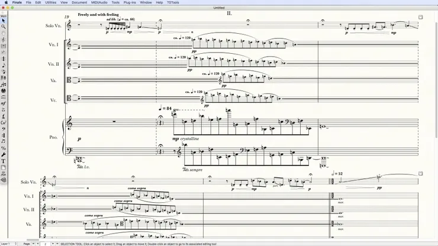The width and height of the screenshot is (438, 246).
Task: Open the Tools menu
Action: [115, 2]
